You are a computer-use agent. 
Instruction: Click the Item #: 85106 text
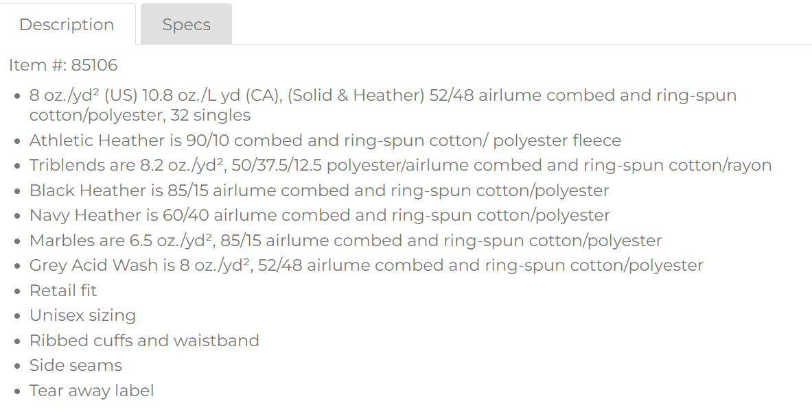point(63,66)
